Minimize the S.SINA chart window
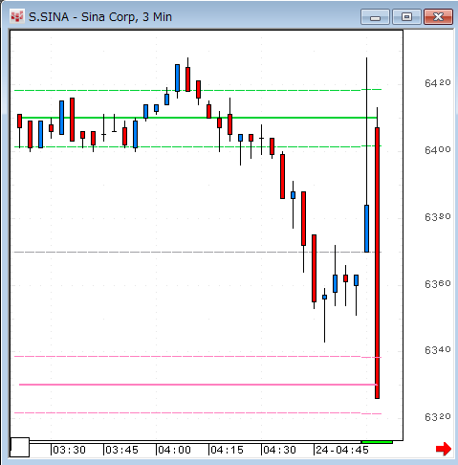Image resolution: width=458 pixels, height=465 pixels. coord(375,17)
